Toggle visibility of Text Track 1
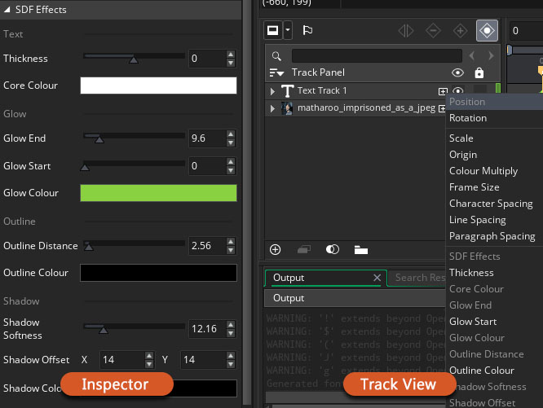 [458, 90]
